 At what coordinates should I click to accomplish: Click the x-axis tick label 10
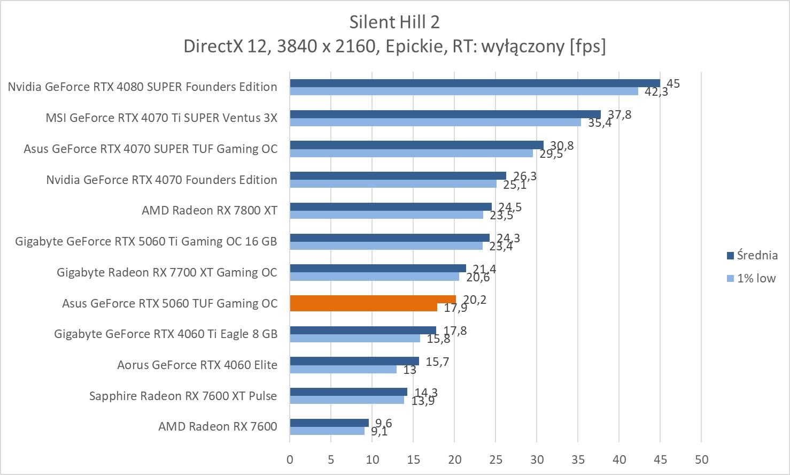(372, 459)
